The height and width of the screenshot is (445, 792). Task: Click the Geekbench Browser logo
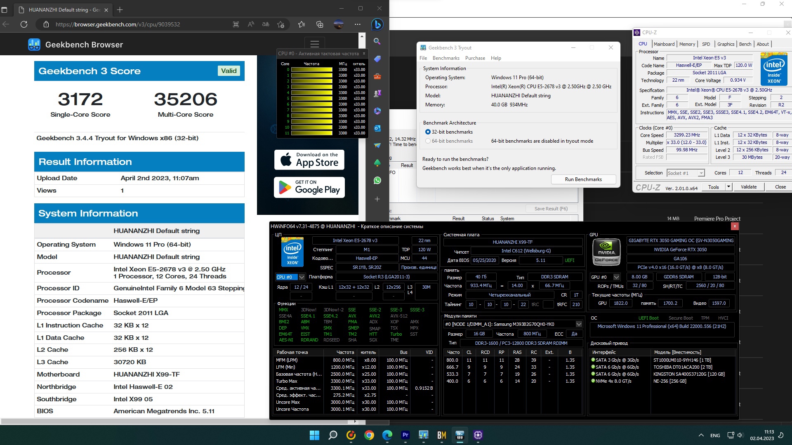click(75, 45)
